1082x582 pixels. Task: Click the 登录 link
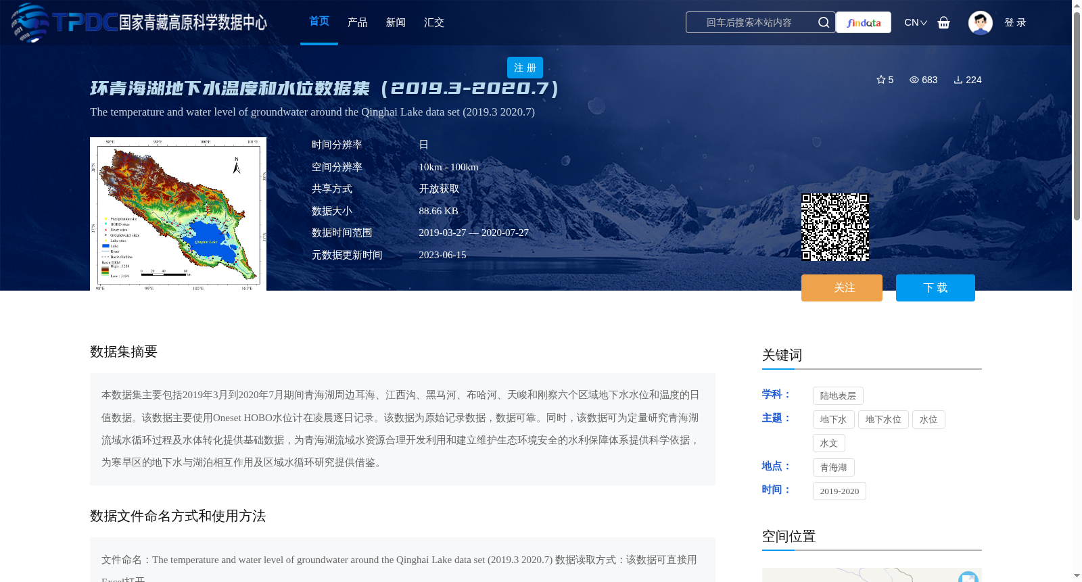[1015, 22]
